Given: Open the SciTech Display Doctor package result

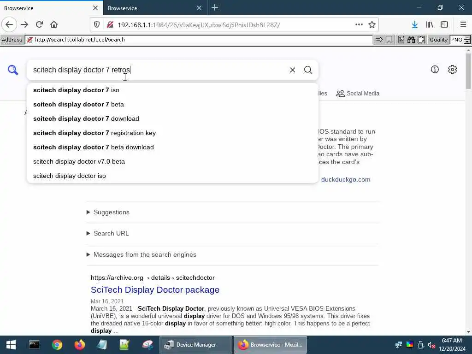Looking at the screenshot, I should (x=155, y=289).
